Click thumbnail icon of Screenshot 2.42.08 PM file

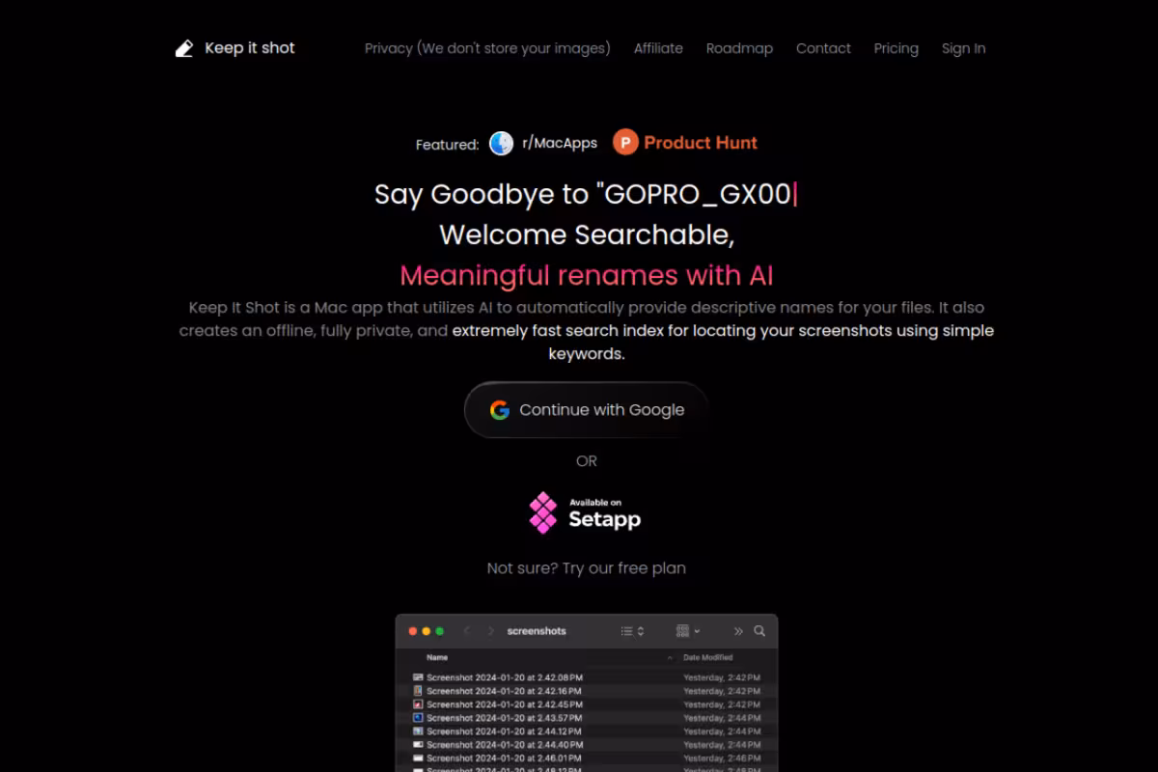click(x=418, y=677)
